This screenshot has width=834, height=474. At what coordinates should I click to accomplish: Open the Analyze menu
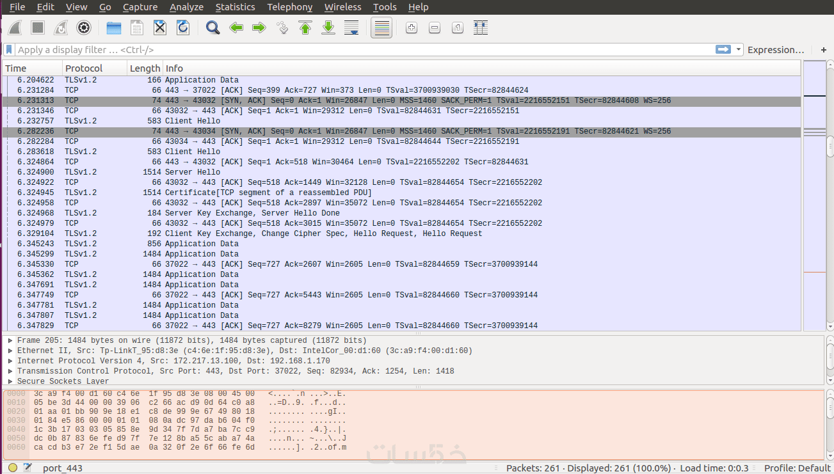[186, 7]
